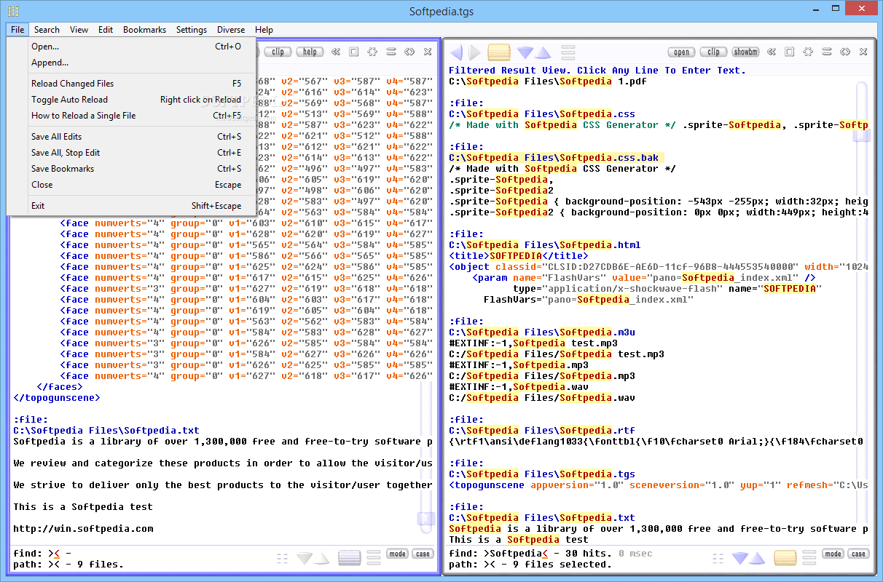Open the Diverse menu

coord(231,30)
